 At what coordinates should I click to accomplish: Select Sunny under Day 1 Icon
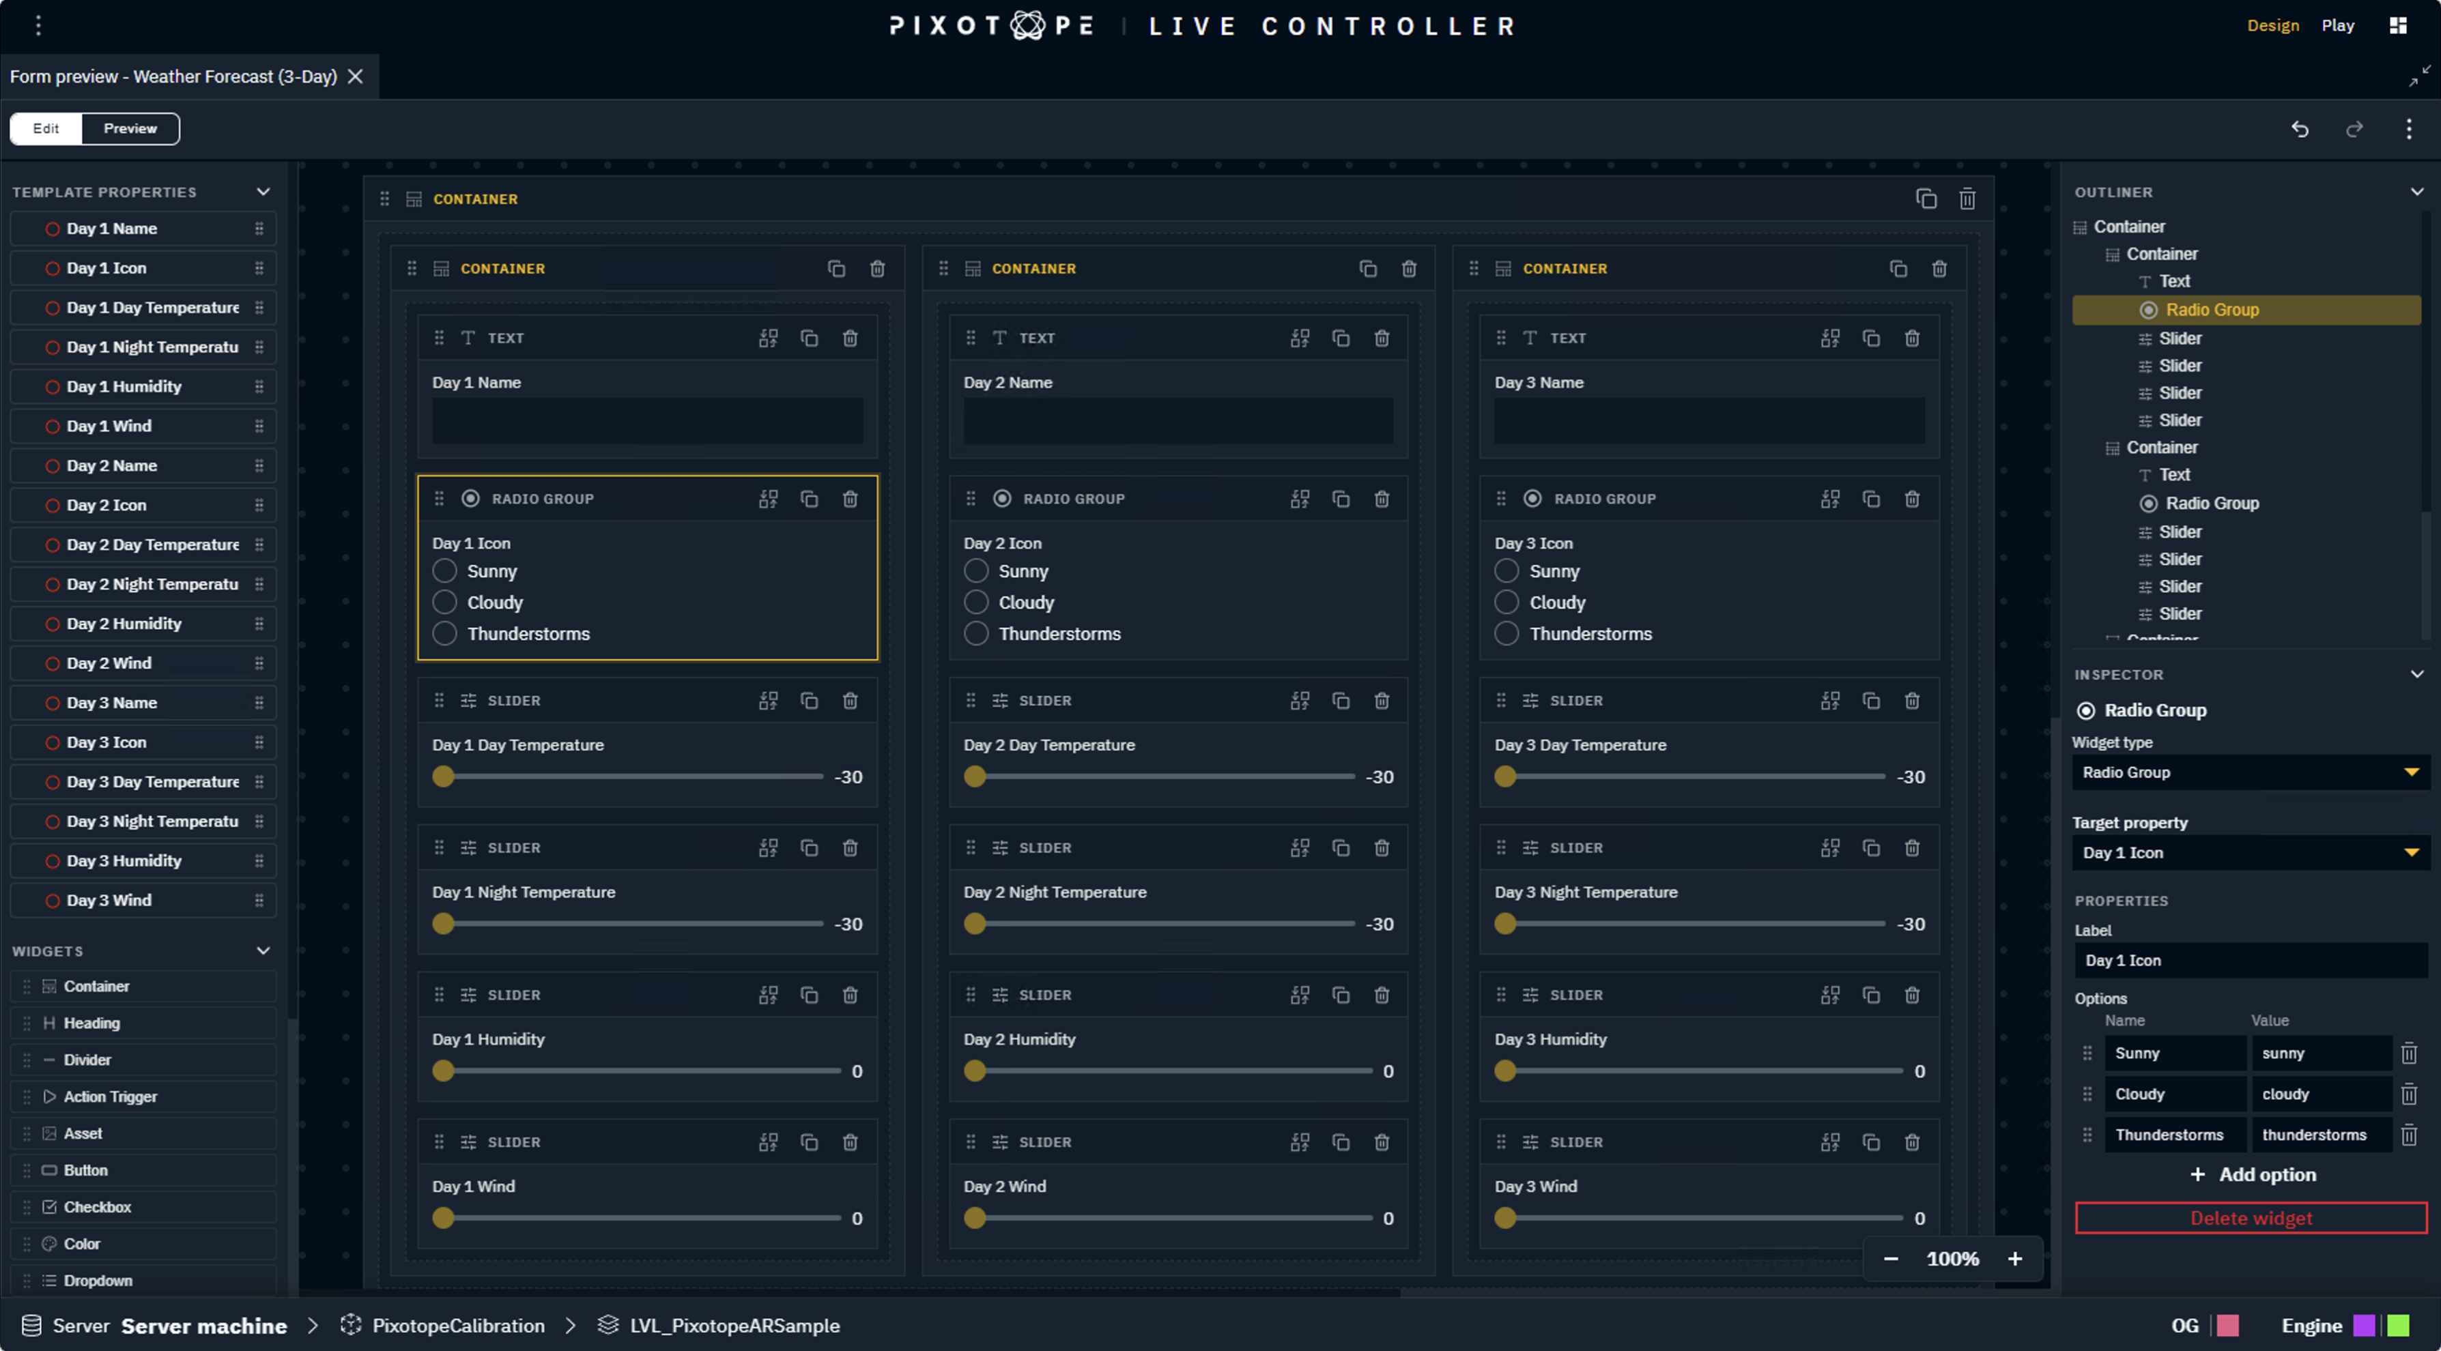point(444,571)
